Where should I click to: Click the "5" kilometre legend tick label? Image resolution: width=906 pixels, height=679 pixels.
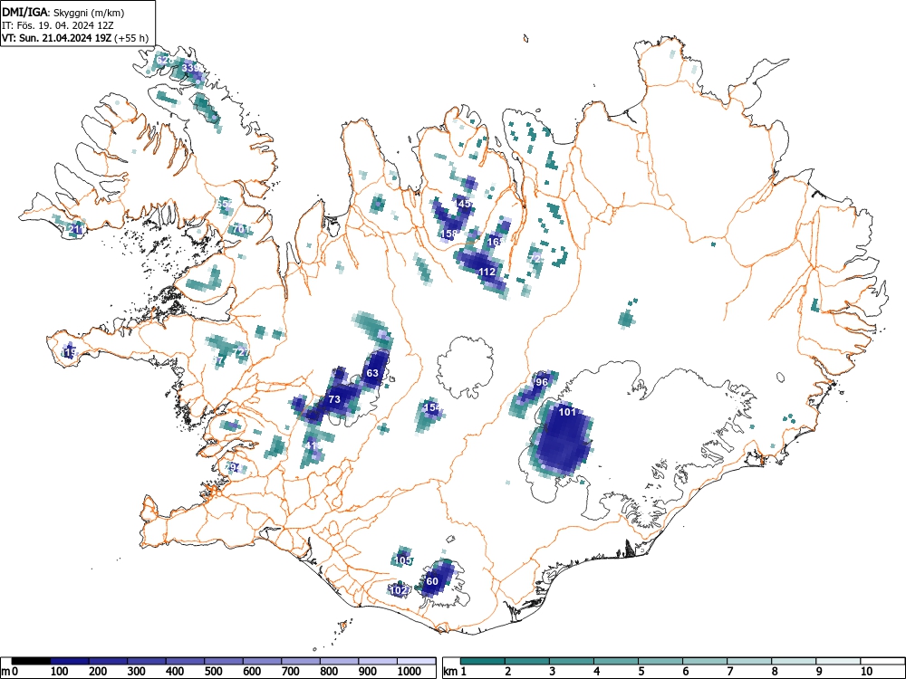641,671
